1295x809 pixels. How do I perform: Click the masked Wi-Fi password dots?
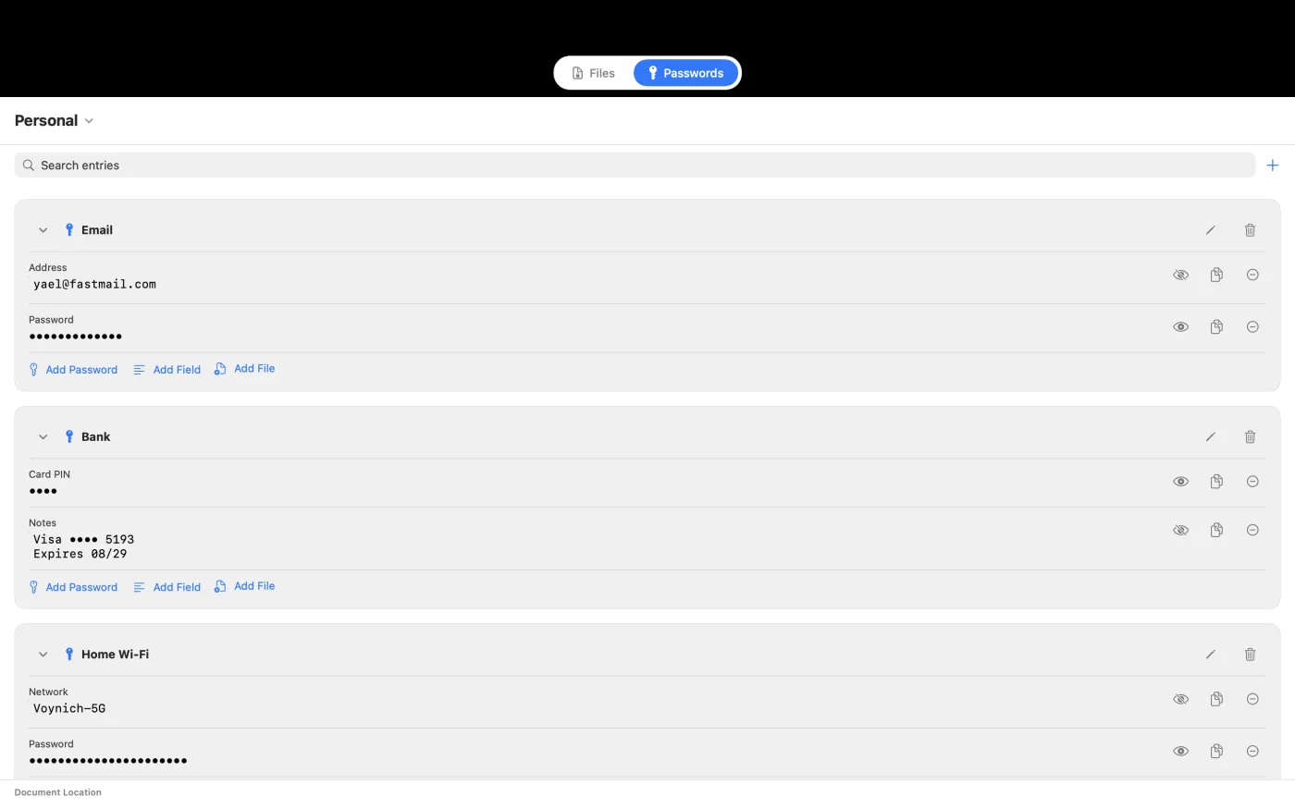click(x=108, y=762)
